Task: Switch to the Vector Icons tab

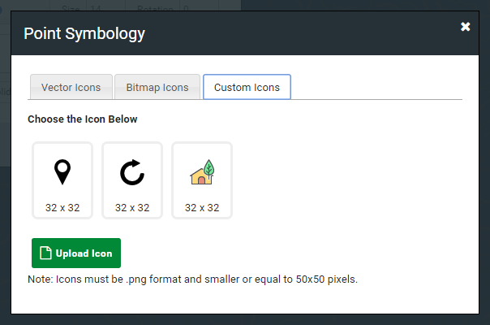Action: coord(71,87)
